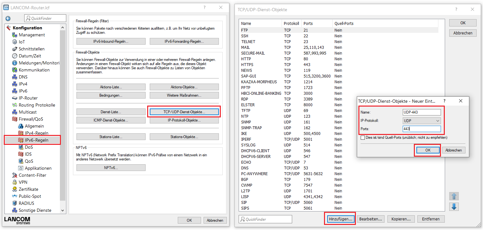Select the IoT gear icon
Screen dimensions: 483x230
[14, 42]
